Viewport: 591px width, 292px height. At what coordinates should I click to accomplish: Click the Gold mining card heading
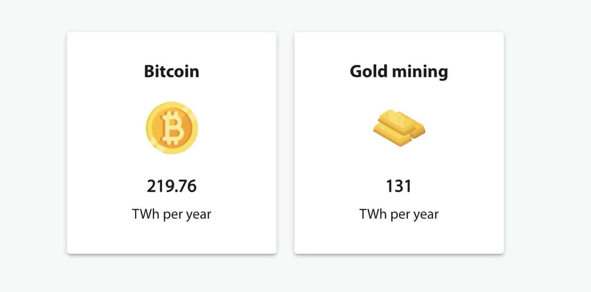[x=399, y=72]
